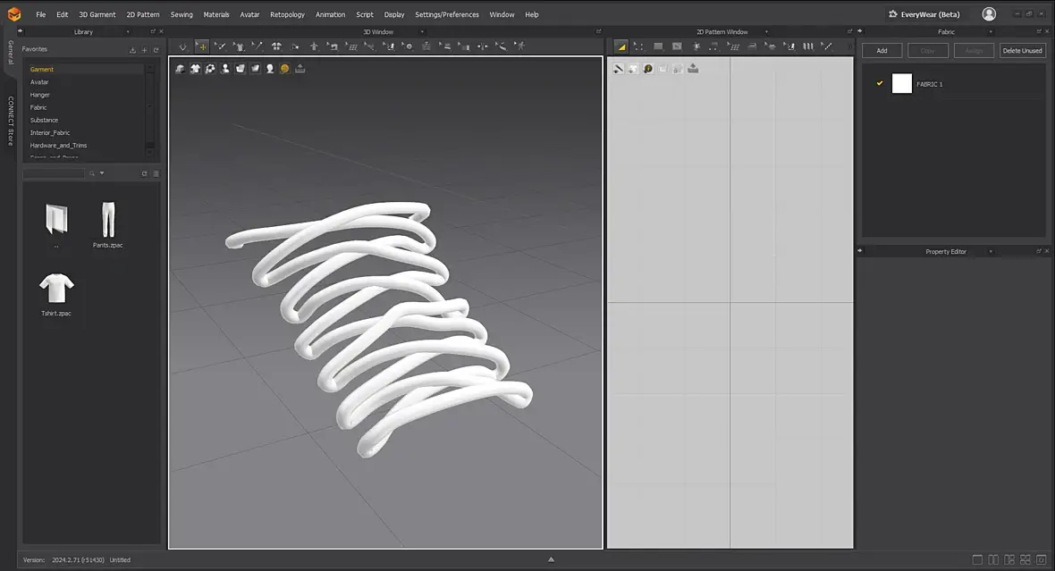Click the white FABRIC 1 color swatch
Image resolution: width=1055 pixels, height=571 pixels.
901,83
